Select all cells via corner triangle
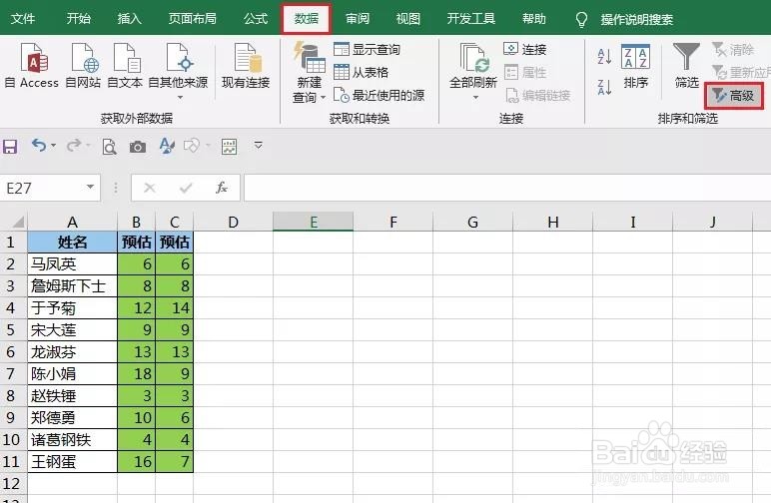Image resolution: width=771 pixels, height=503 pixels. (x=18, y=222)
